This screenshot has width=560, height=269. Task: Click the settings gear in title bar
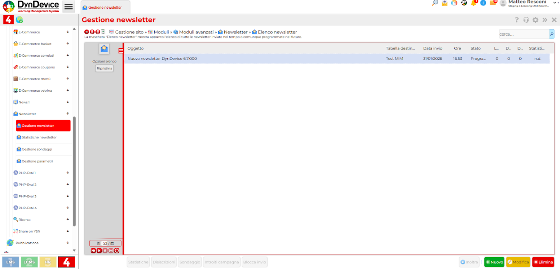pos(535,20)
